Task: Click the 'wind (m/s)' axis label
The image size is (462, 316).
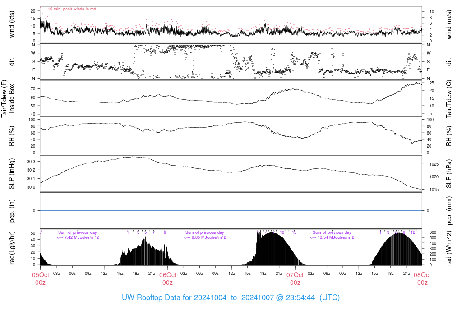Action: (x=449, y=24)
